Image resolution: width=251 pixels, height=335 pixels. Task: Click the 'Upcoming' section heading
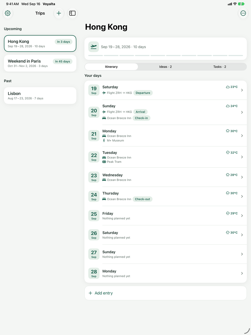pos(13,29)
